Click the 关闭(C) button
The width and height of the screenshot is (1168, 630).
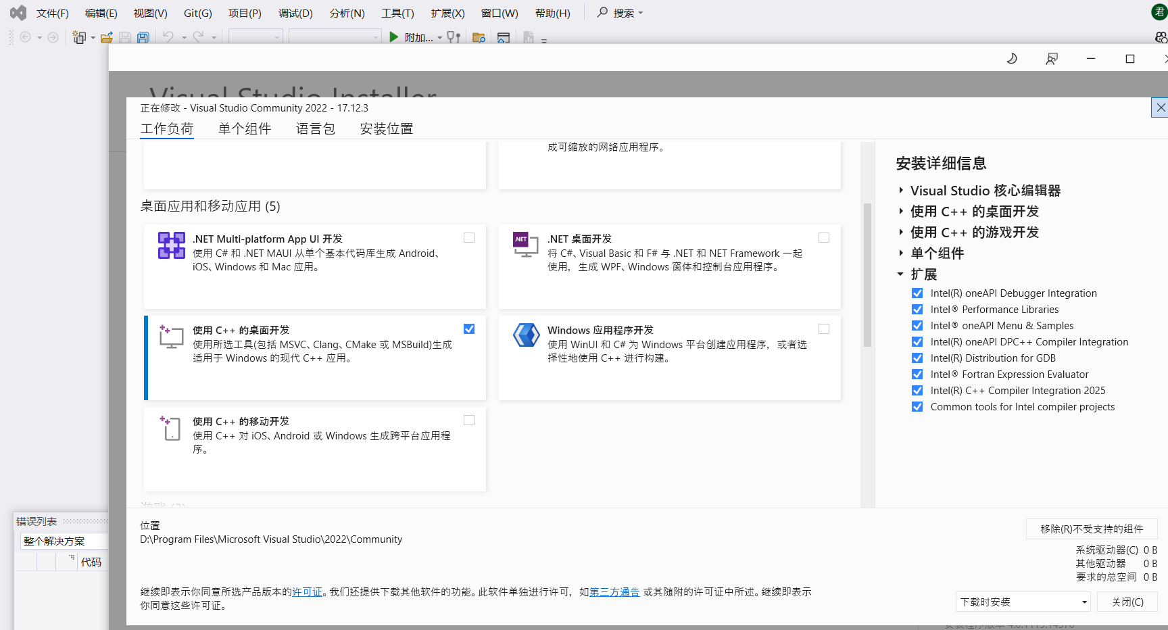click(x=1127, y=602)
